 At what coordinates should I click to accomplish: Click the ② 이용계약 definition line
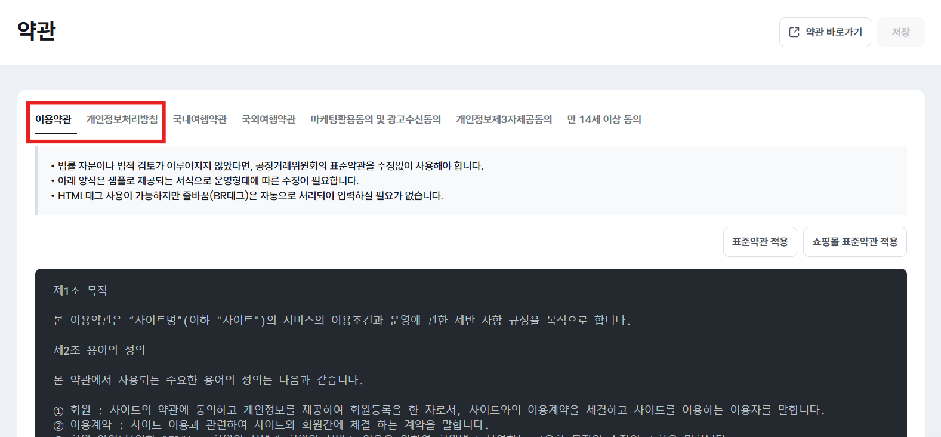(x=271, y=425)
